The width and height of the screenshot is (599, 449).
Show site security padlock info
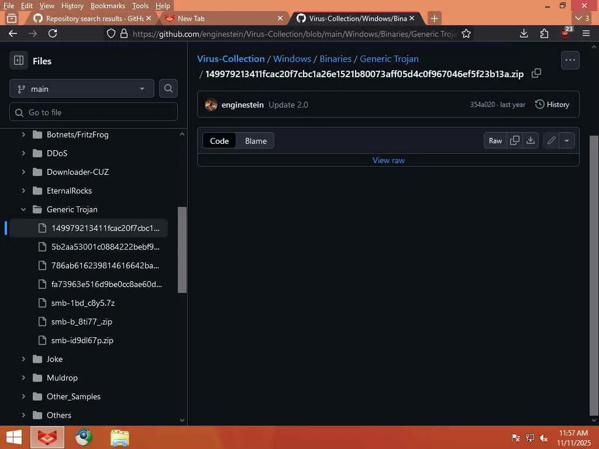click(x=124, y=33)
